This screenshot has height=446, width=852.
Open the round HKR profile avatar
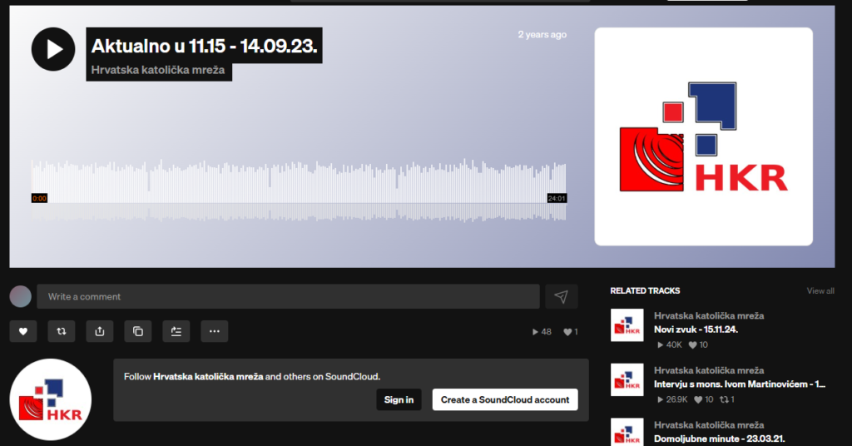coord(50,400)
